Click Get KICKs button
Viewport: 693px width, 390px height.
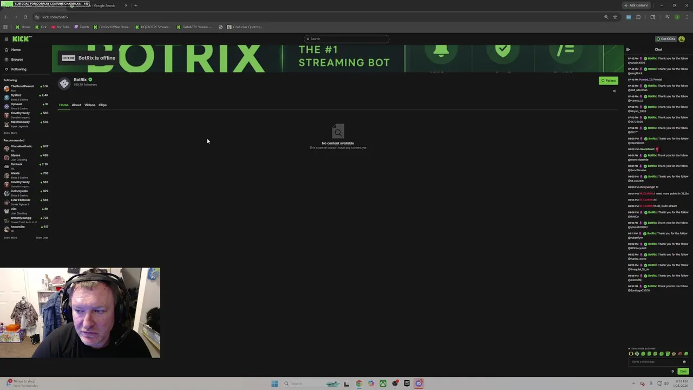(x=665, y=39)
